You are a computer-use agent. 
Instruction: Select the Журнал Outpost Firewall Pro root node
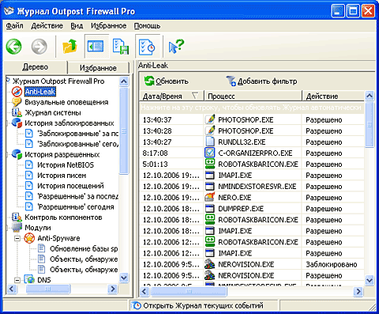point(58,81)
